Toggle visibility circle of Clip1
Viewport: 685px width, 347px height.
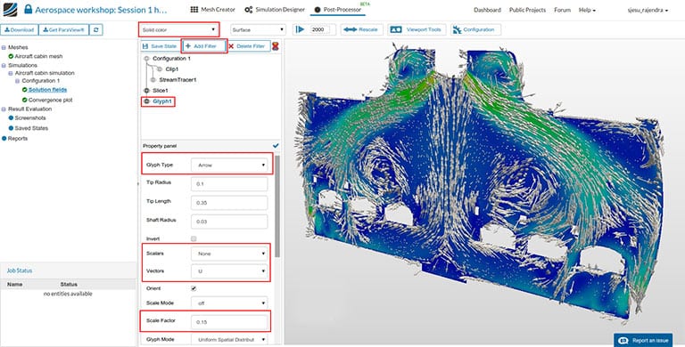(x=159, y=69)
